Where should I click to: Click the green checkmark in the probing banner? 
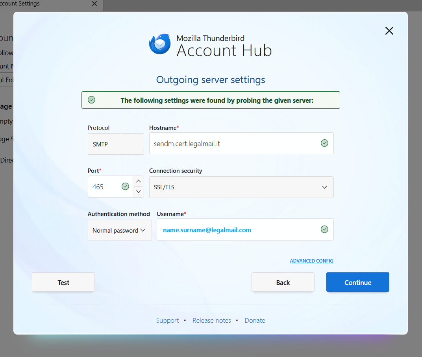point(91,100)
